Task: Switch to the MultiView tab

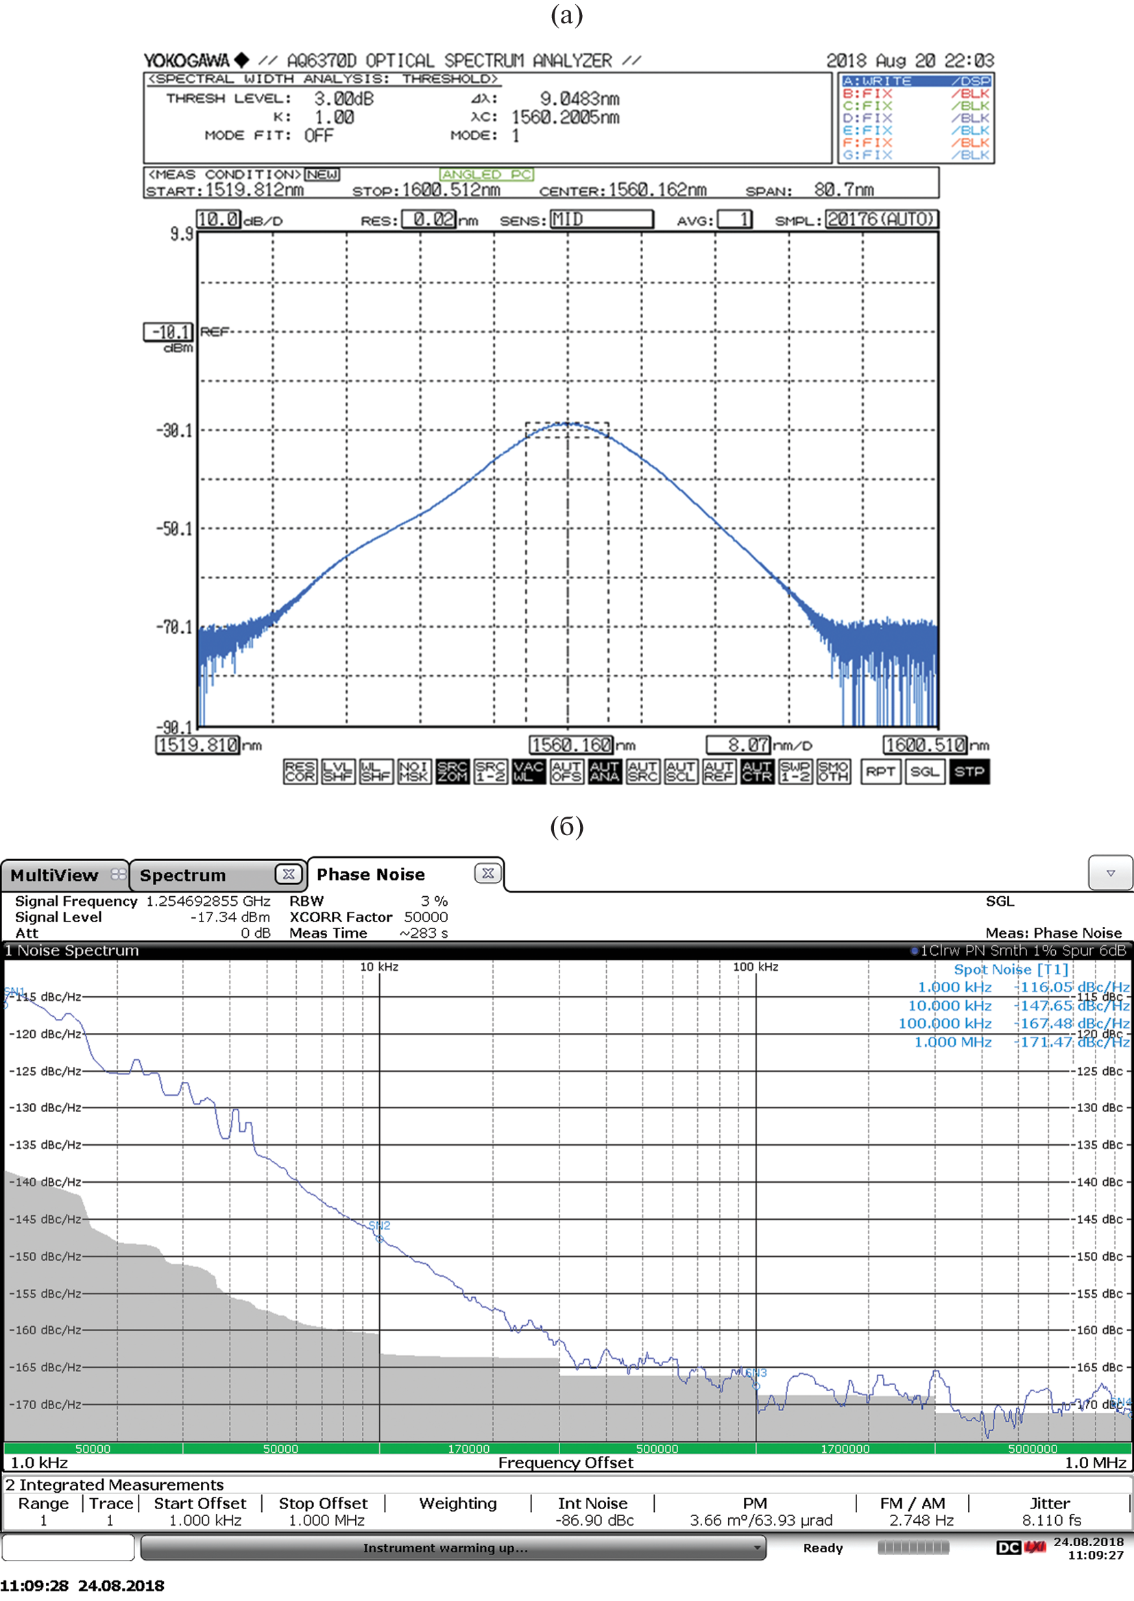Action: [54, 876]
